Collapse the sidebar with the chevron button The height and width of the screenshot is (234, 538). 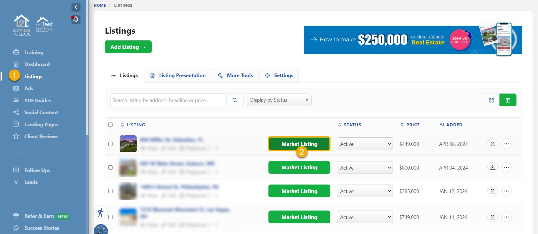pos(76,7)
